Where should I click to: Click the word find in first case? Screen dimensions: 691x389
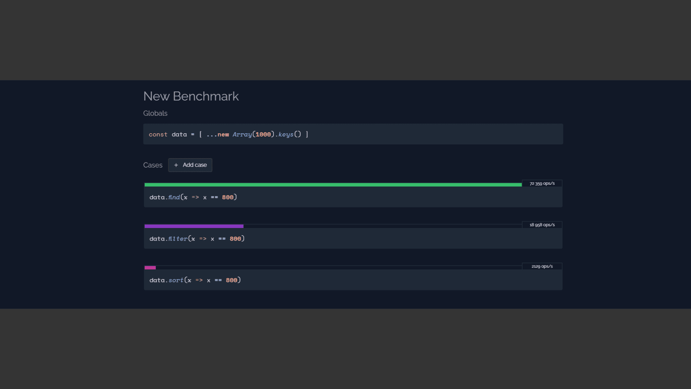click(174, 197)
